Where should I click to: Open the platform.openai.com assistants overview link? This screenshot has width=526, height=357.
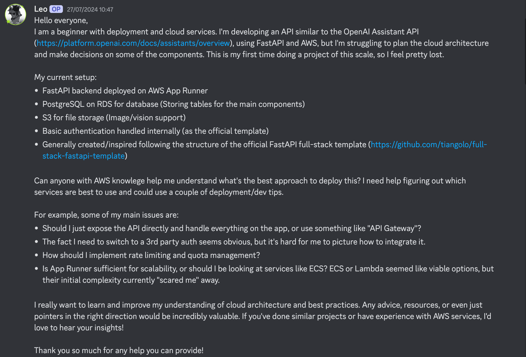pos(133,43)
